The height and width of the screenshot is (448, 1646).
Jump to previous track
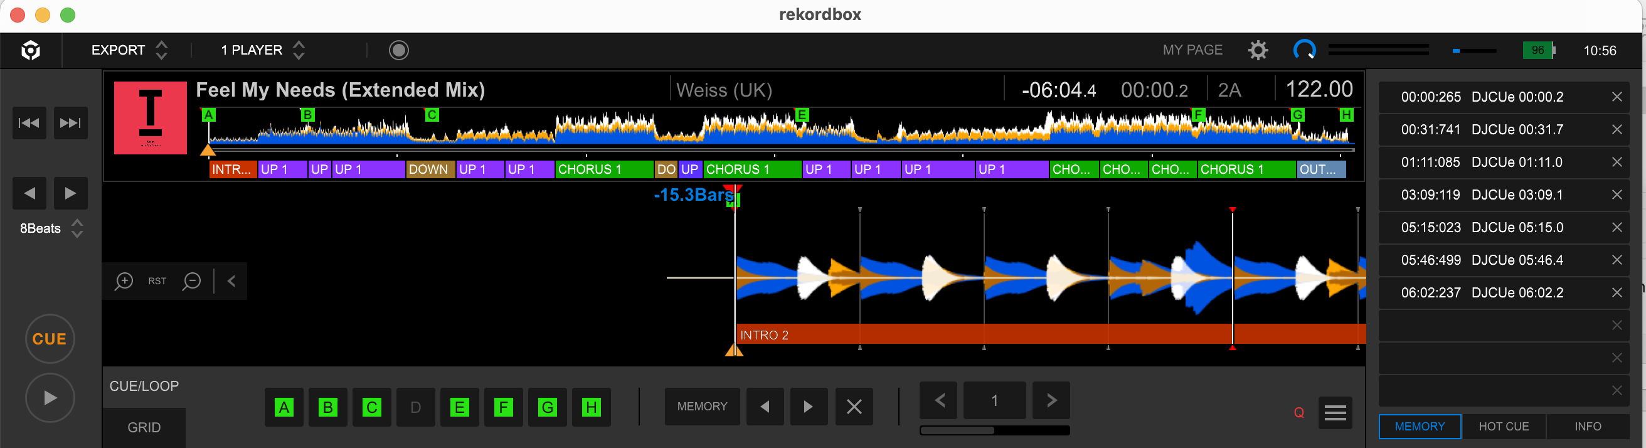point(29,123)
